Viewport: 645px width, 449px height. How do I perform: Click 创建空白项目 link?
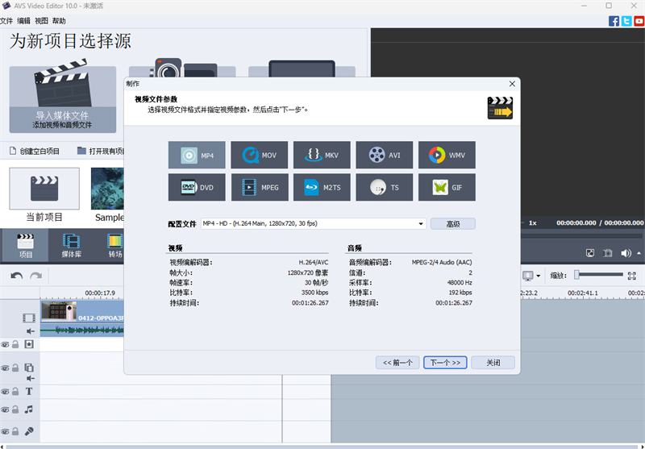click(x=35, y=151)
